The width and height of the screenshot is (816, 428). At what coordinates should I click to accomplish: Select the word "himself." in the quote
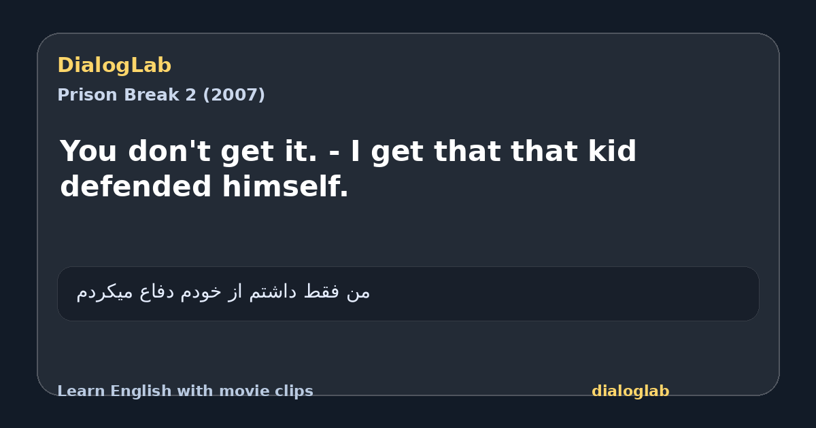[285, 186]
